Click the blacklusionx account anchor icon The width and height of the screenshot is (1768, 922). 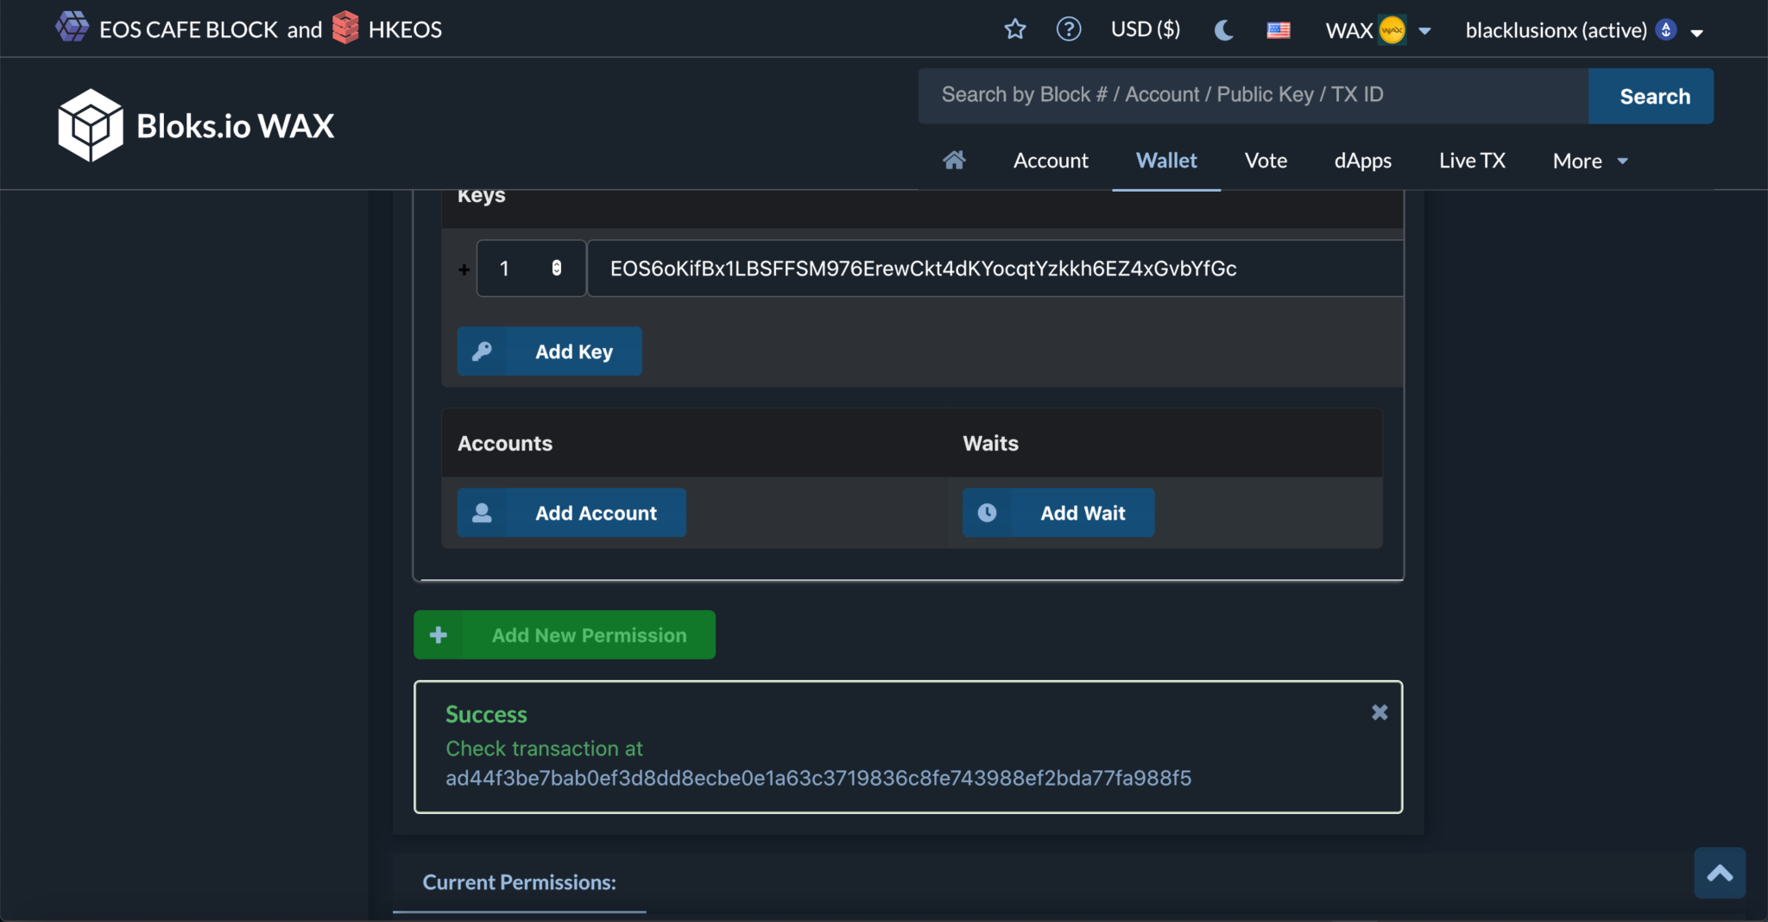[x=1666, y=30]
